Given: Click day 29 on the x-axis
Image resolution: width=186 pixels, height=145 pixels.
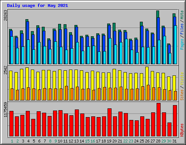Looking at the screenshot, I should [x=163, y=141].
